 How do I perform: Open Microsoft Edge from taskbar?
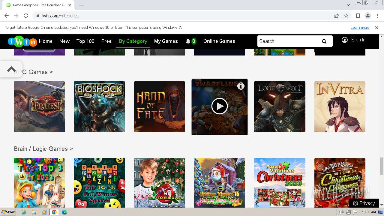pos(64,212)
